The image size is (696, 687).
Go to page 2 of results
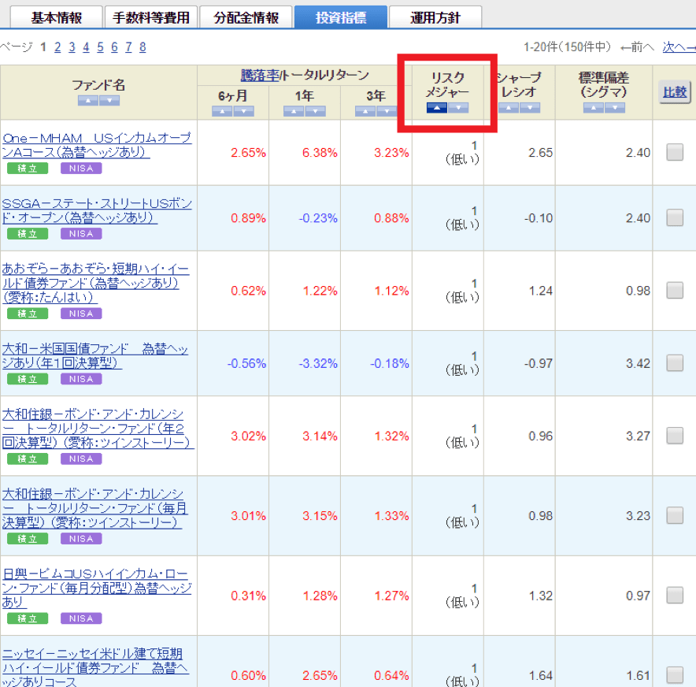click(x=57, y=47)
